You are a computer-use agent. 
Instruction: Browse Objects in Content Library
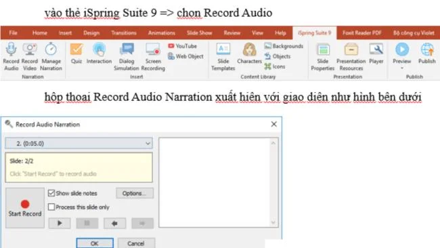[x=278, y=56]
